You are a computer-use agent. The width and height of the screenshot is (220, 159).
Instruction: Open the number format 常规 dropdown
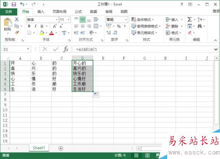click(x=126, y=20)
